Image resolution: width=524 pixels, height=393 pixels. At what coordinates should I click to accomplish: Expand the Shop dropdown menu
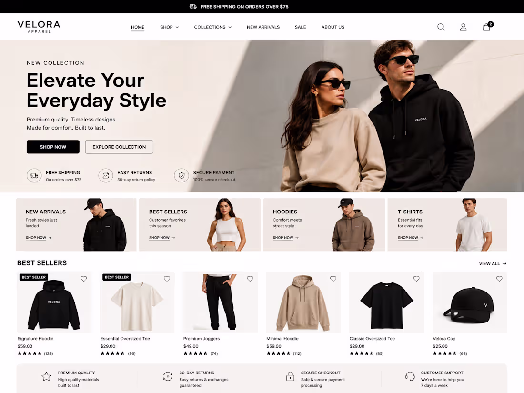170,27
